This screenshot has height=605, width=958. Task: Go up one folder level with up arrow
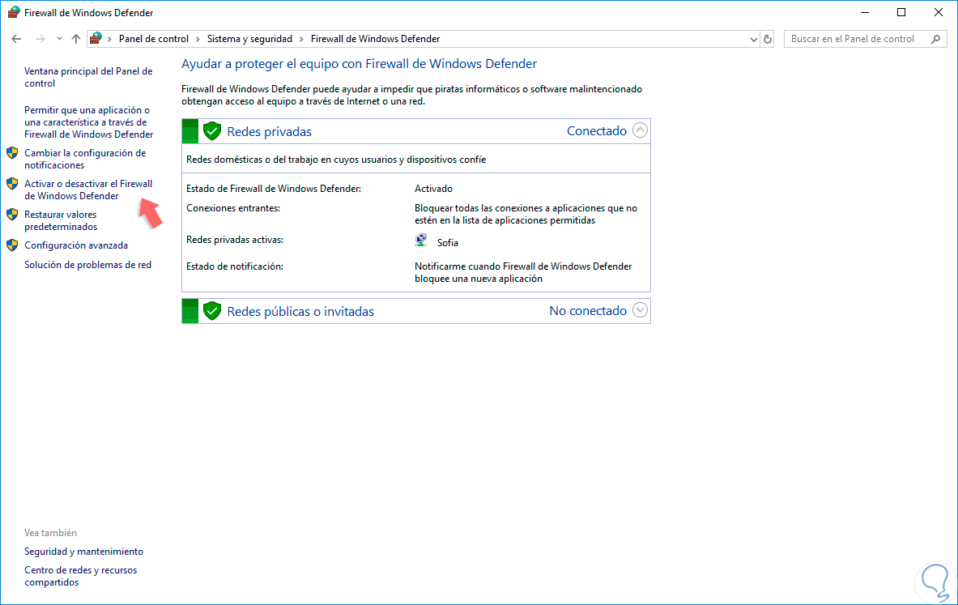click(76, 39)
